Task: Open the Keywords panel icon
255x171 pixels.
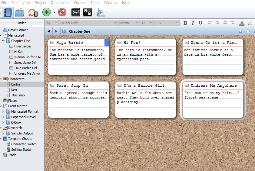Action: pyautogui.click(x=76, y=12)
